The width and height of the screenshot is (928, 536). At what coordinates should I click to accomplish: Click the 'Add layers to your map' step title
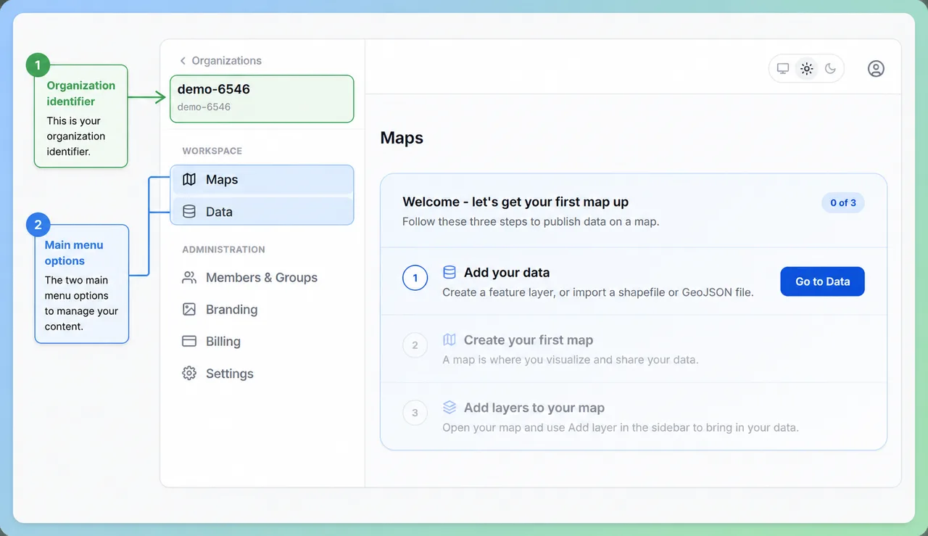pos(534,408)
